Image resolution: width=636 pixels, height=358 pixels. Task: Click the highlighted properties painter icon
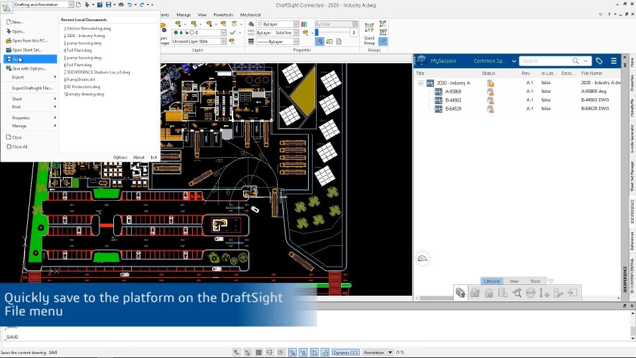(319, 41)
